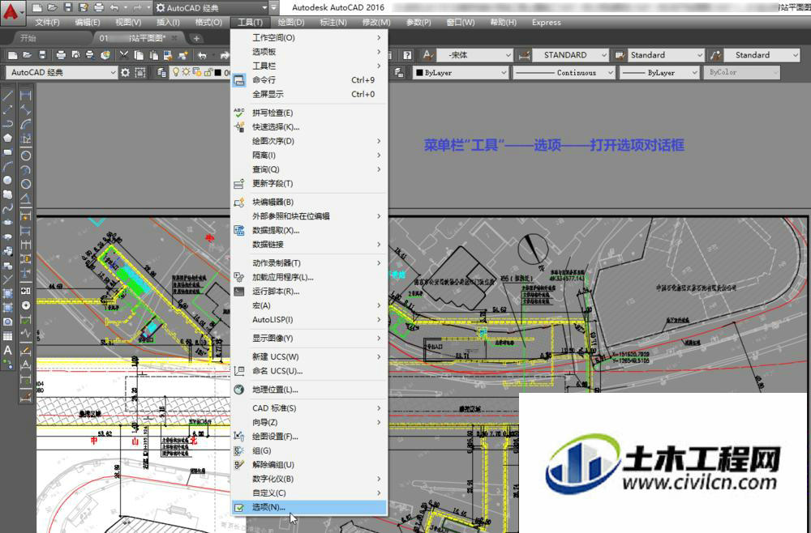Open the AutoCAD 经典 workspace dropdown in title bar
Viewport: 811px width, 533px height.
point(264,8)
